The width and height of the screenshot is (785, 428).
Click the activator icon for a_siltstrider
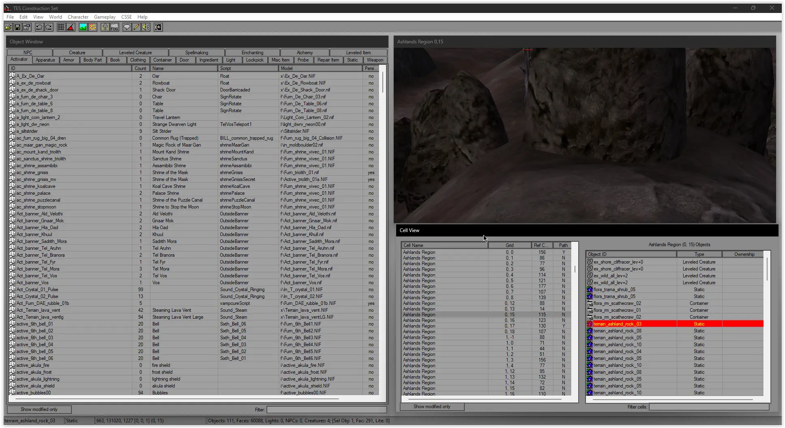point(13,131)
